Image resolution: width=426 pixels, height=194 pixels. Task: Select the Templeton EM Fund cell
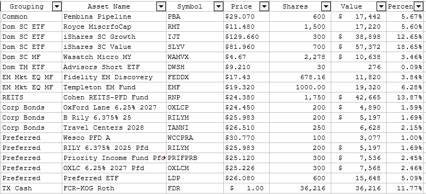114,87
